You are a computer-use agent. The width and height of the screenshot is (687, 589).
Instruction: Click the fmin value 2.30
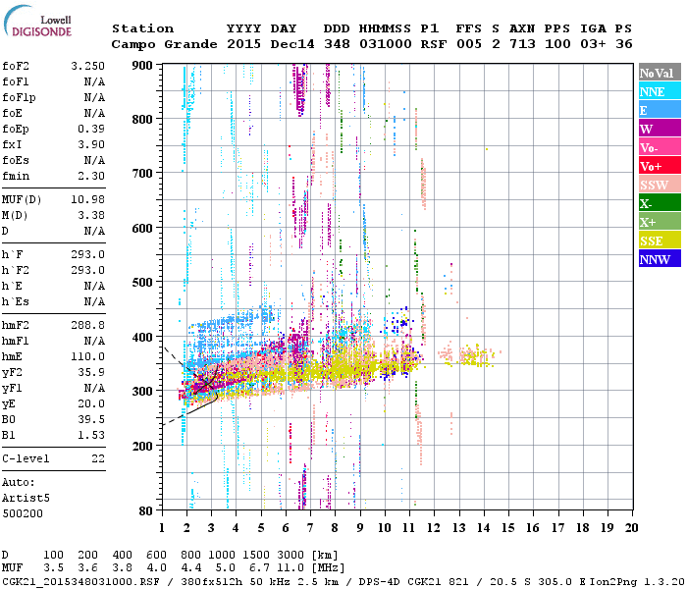click(x=91, y=176)
